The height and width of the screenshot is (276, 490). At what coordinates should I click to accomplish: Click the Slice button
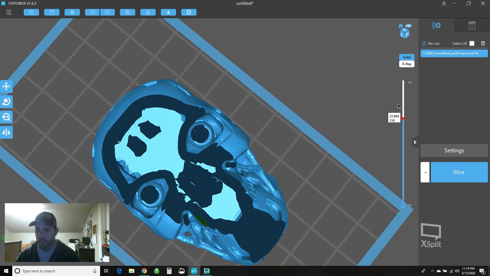coord(459,172)
